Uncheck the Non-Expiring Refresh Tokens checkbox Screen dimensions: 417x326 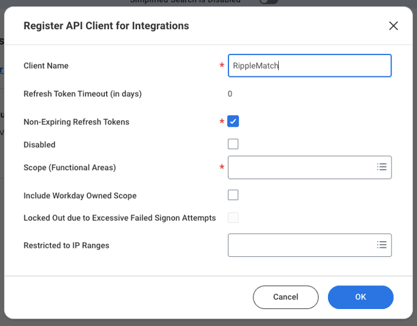(233, 121)
